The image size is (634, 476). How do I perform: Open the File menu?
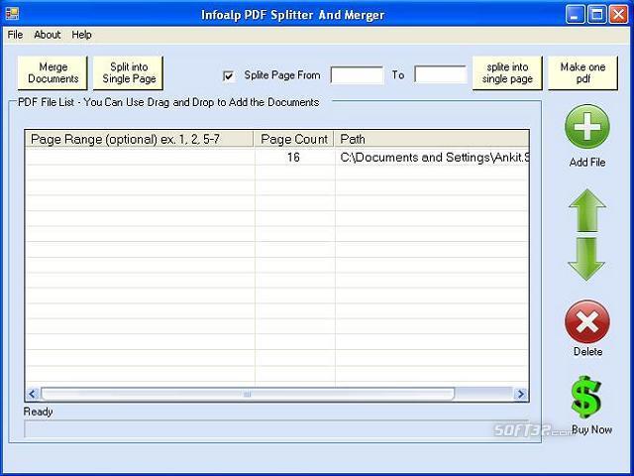[15, 35]
